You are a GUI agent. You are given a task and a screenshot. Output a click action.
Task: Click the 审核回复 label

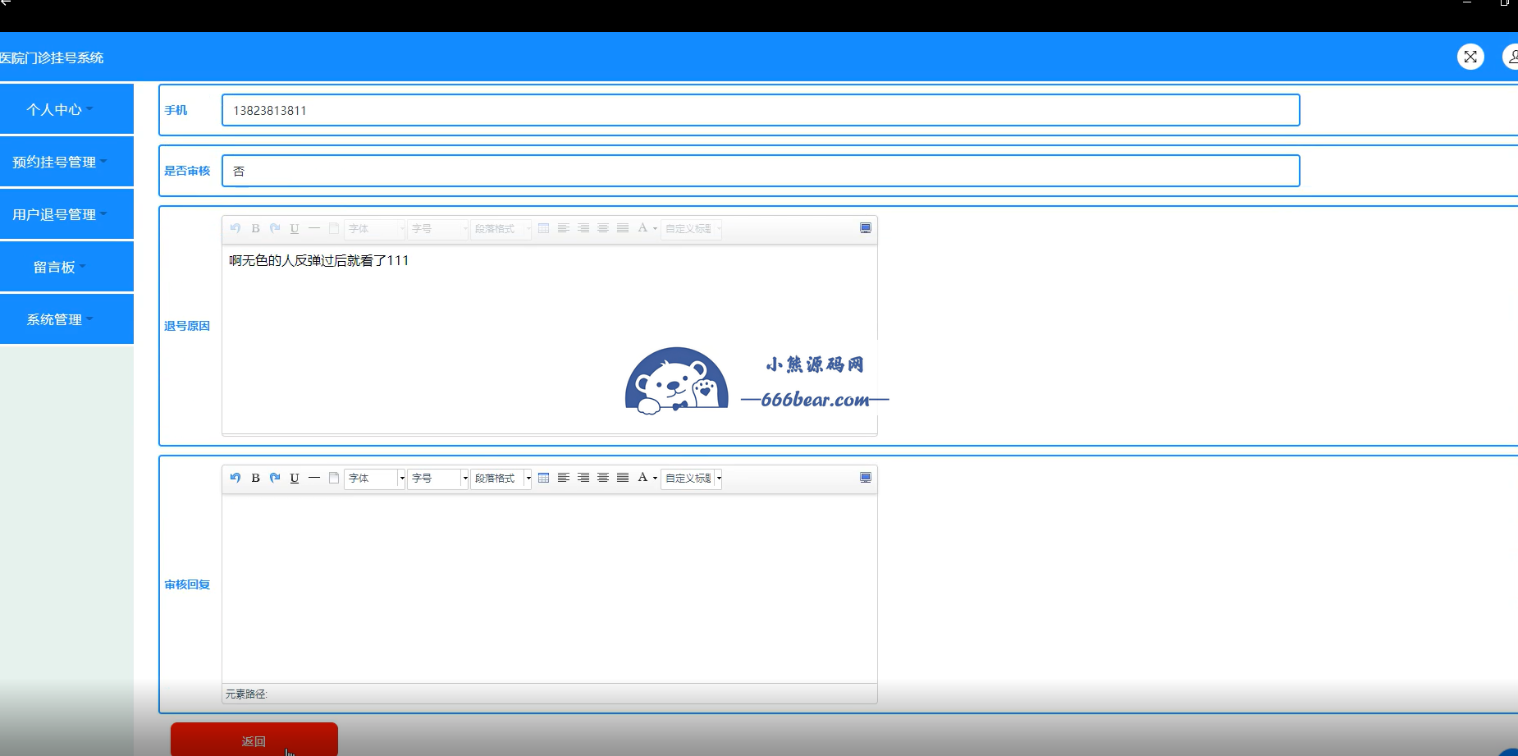pyautogui.click(x=187, y=584)
